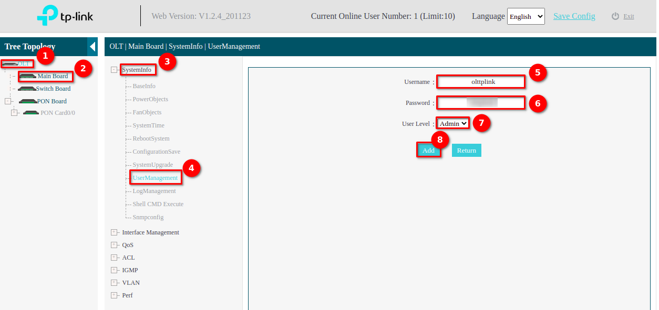659x310 pixels.
Task: Open the RebootSystem menu item
Action: (151, 138)
